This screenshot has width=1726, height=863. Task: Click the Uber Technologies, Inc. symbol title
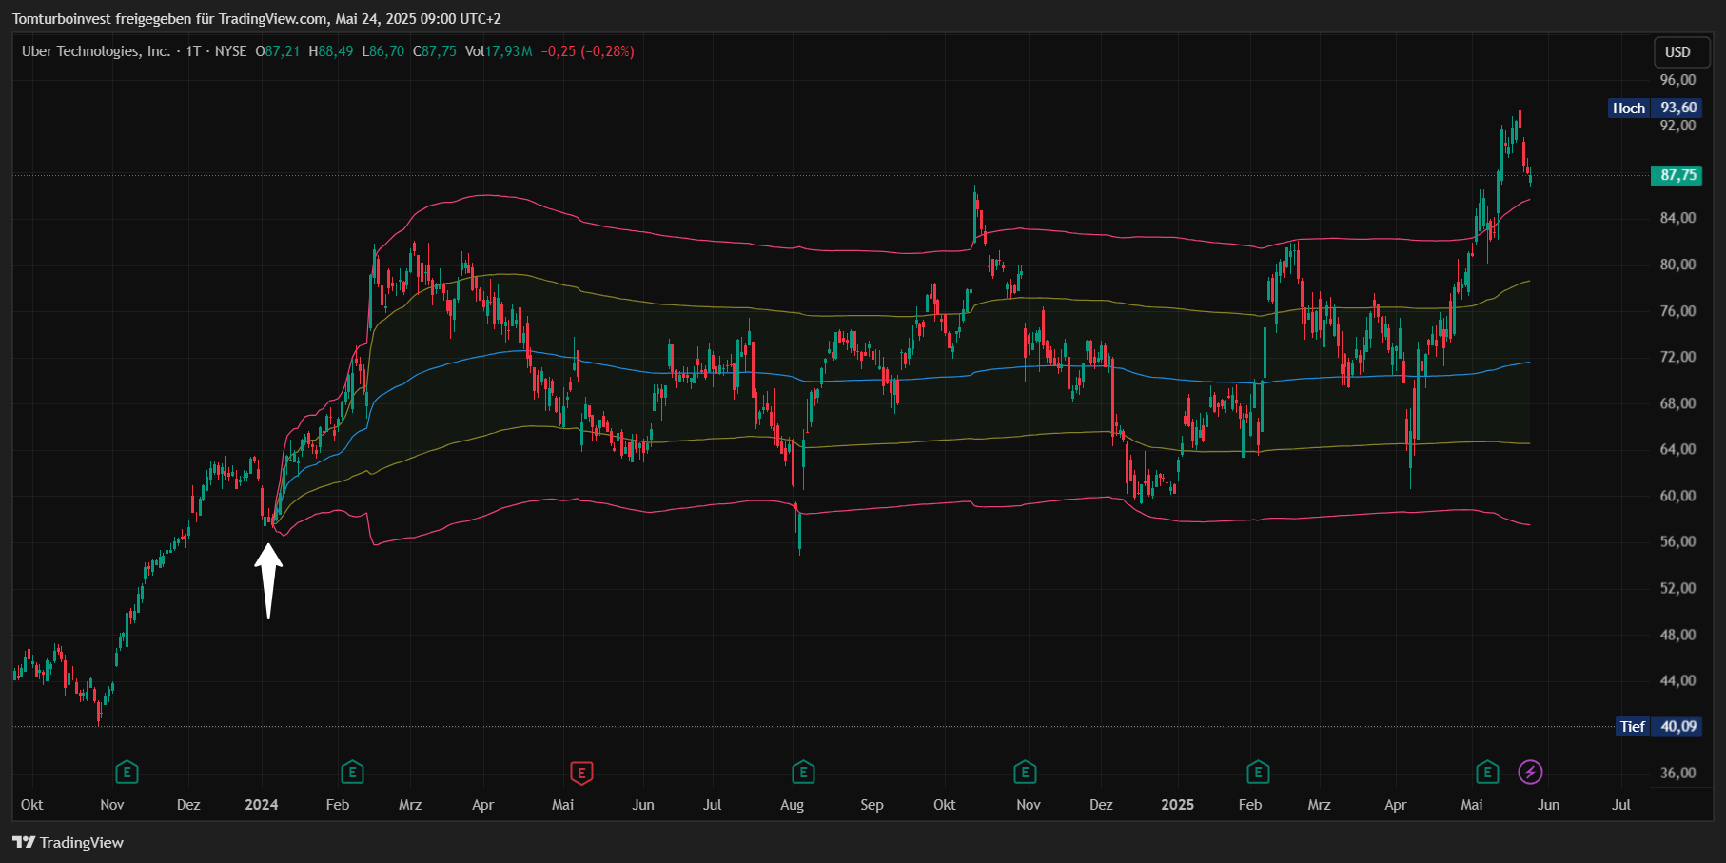click(x=96, y=51)
